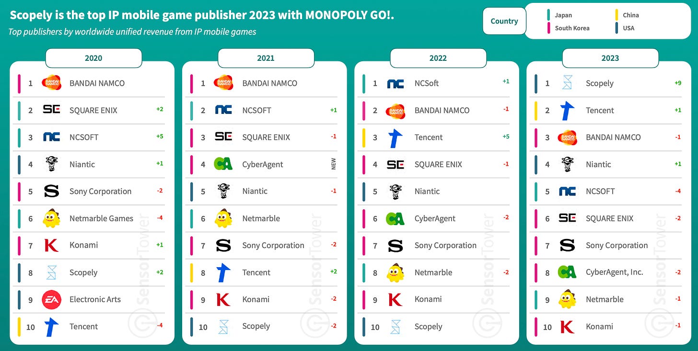Click the South Korea legend color swatch

point(548,28)
